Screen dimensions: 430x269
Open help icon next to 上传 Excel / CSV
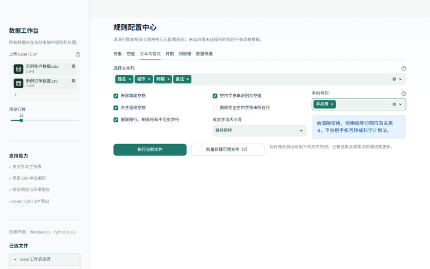click(x=78, y=54)
